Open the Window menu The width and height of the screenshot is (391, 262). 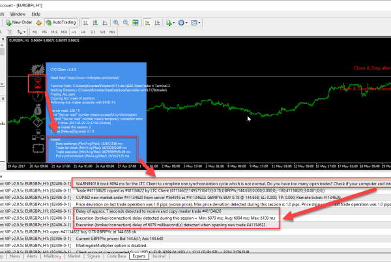point(18,14)
